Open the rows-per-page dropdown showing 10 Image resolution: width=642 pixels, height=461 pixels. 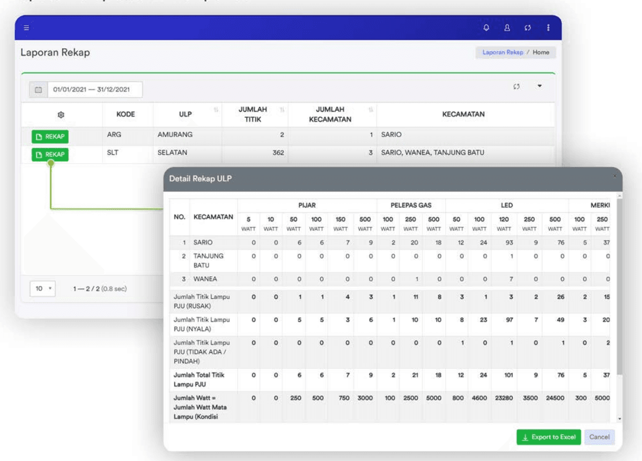coord(42,289)
